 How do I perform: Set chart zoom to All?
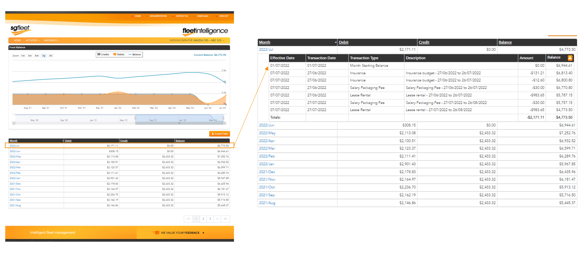pyautogui.click(x=51, y=56)
